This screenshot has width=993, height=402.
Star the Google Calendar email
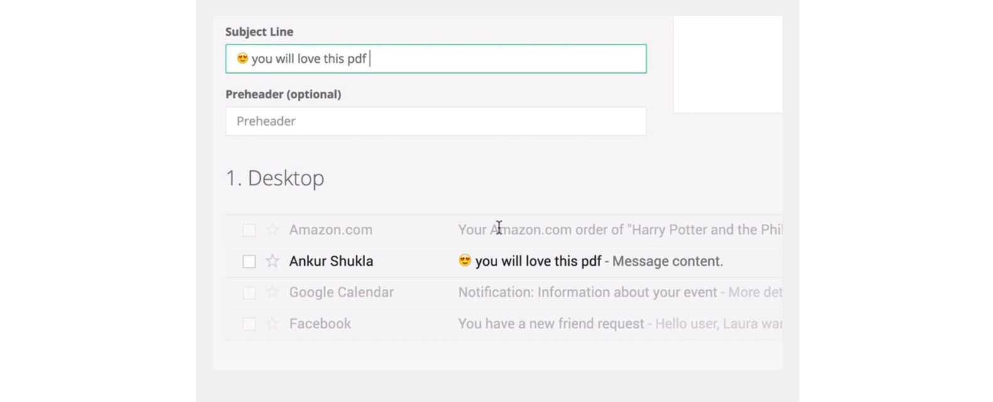(272, 292)
